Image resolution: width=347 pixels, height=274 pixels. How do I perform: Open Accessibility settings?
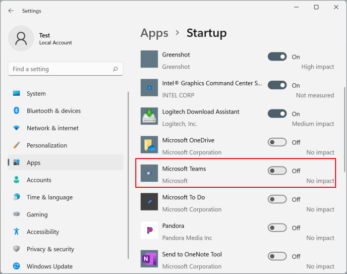coord(65,231)
